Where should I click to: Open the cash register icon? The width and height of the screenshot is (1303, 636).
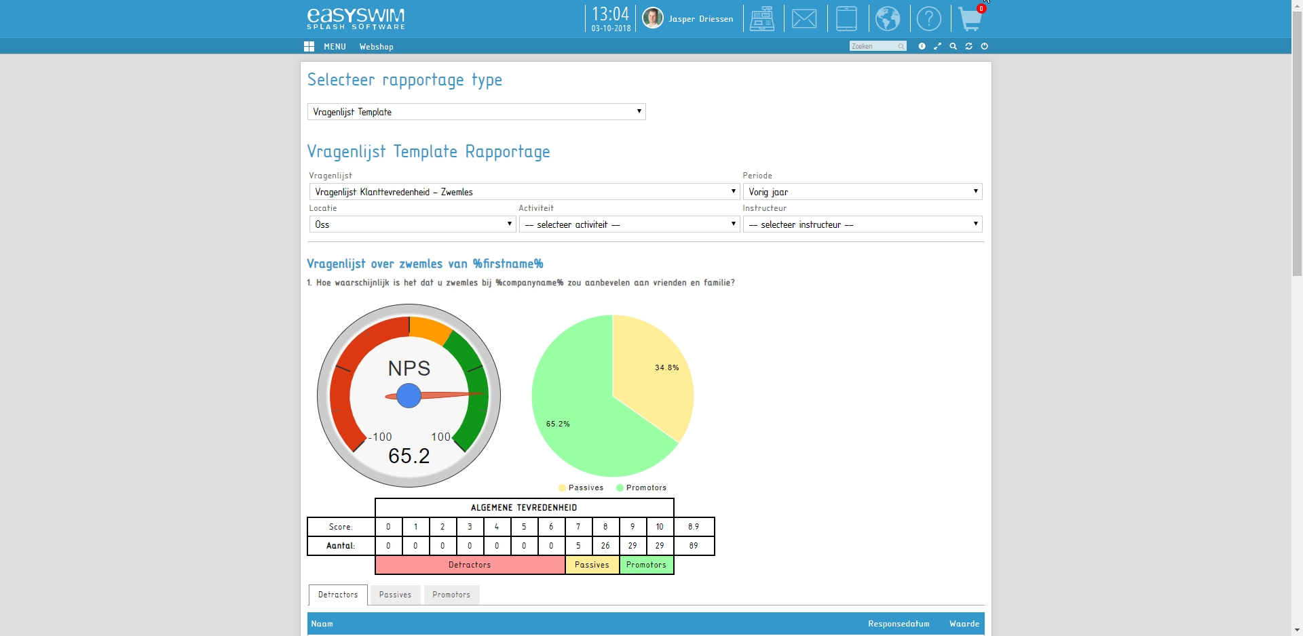(762, 18)
